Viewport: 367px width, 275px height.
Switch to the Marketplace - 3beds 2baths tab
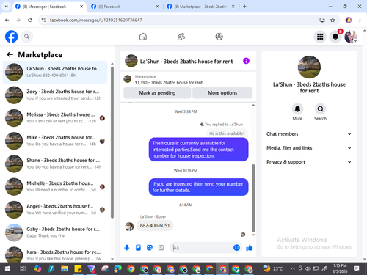point(200,7)
